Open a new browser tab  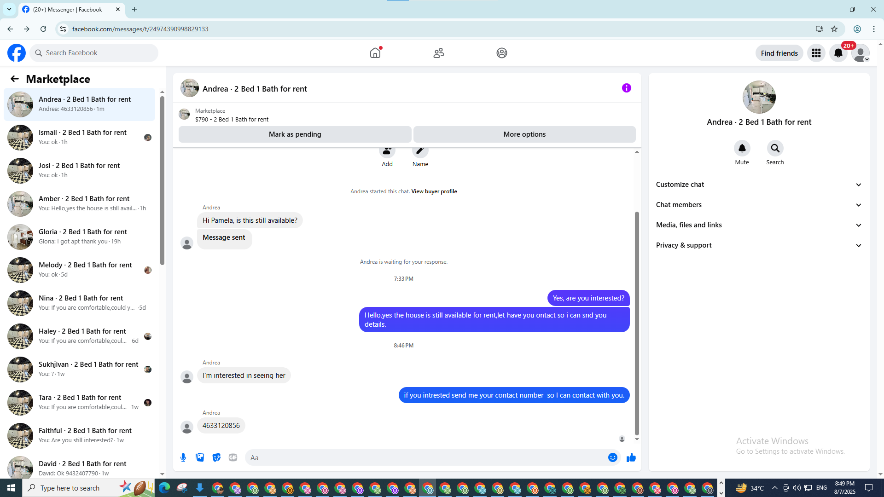[x=134, y=9]
